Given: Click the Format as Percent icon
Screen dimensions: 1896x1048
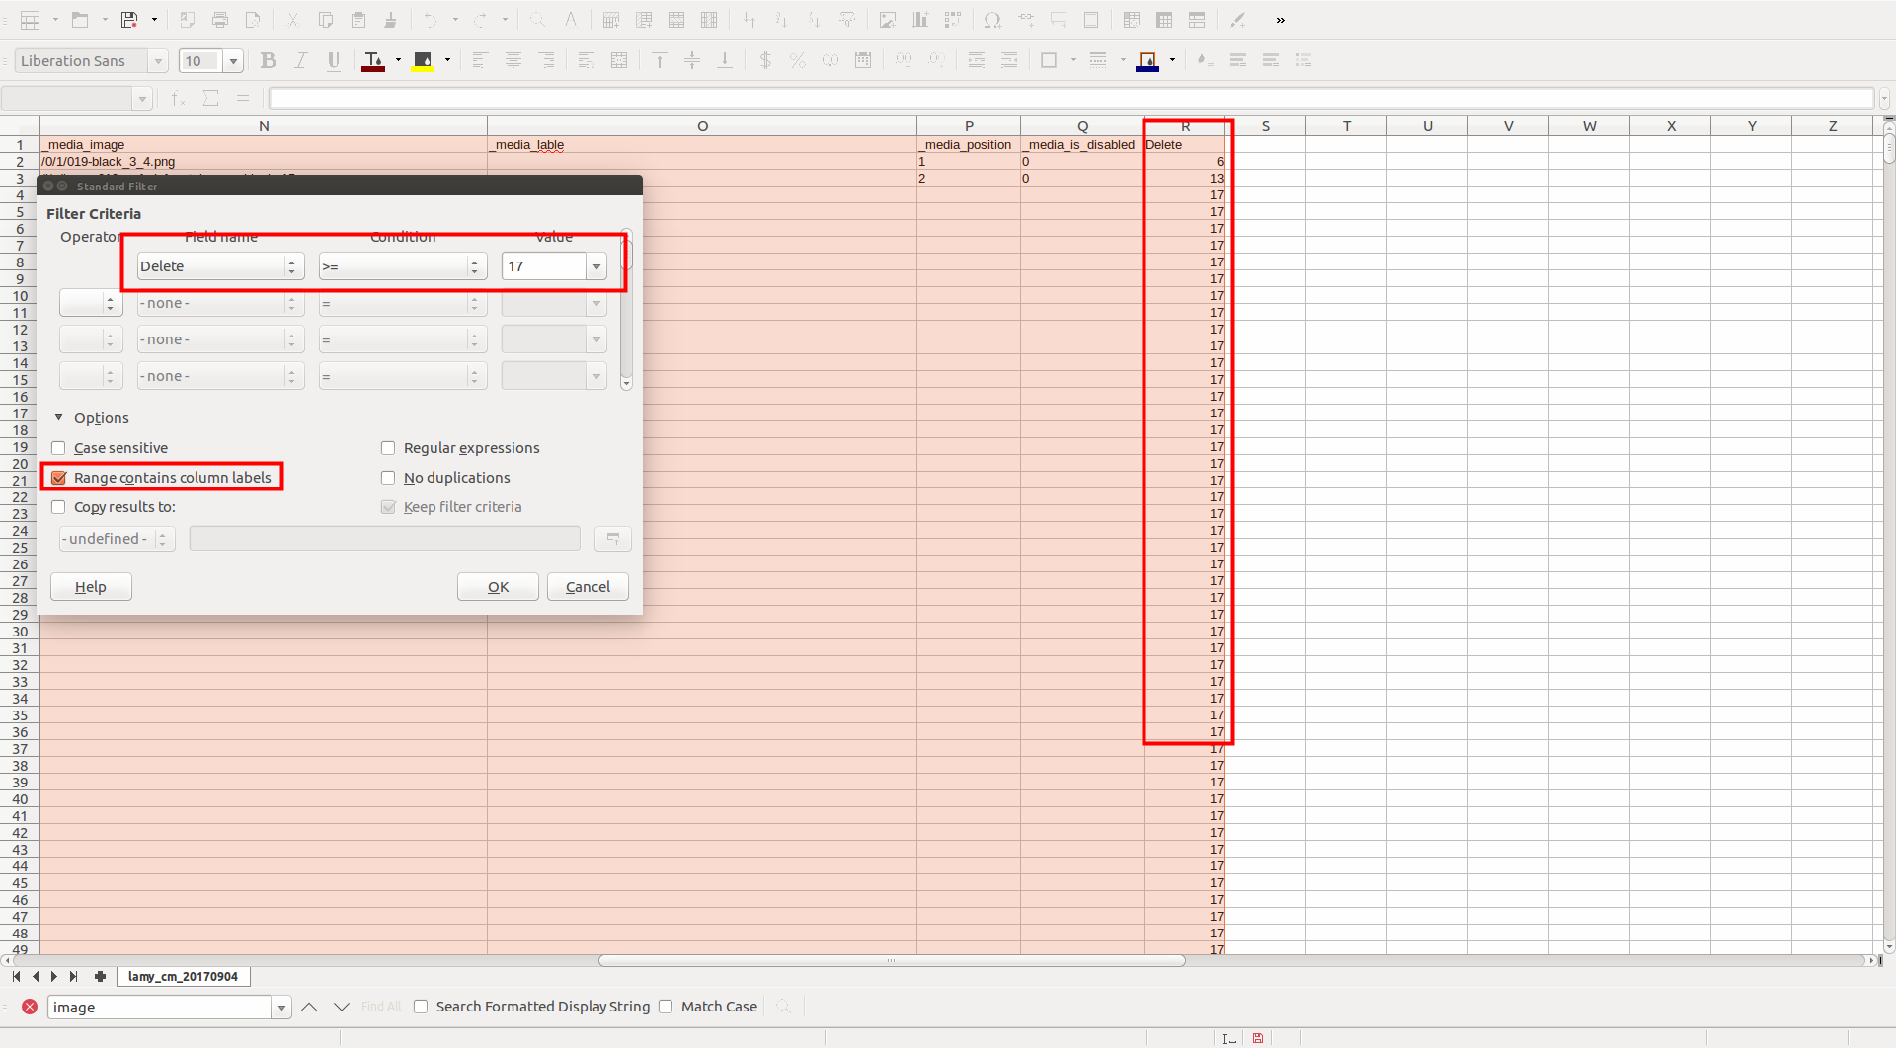Looking at the screenshot, I should [798, 61].
